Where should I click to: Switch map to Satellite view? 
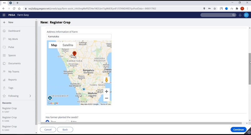pos(68,45)
